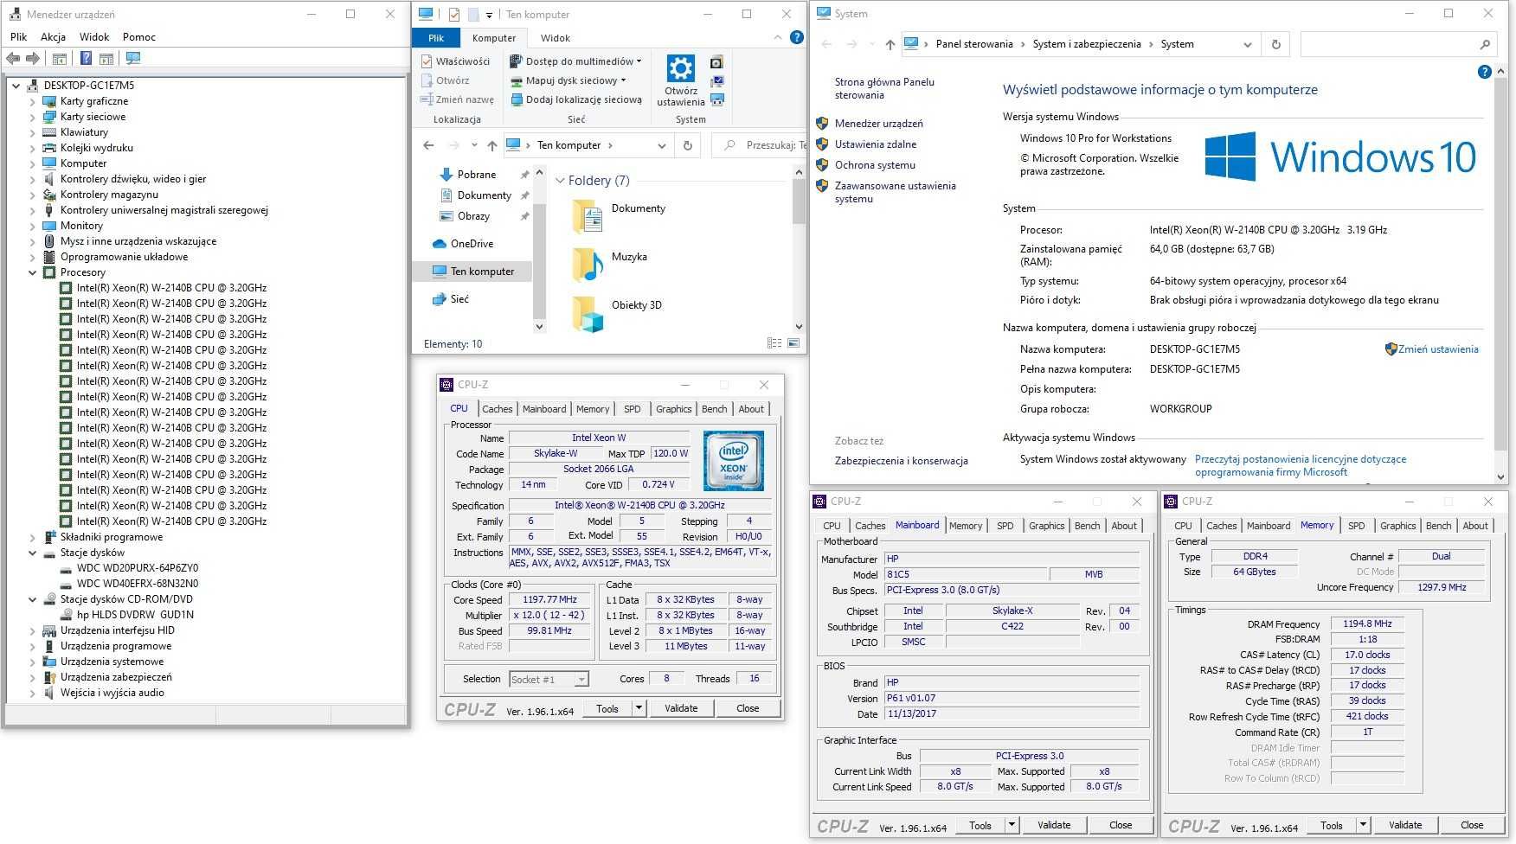1516x844 pixels.
Task: Open OneDrive in Explorer navigation pane
Action: 472,244
